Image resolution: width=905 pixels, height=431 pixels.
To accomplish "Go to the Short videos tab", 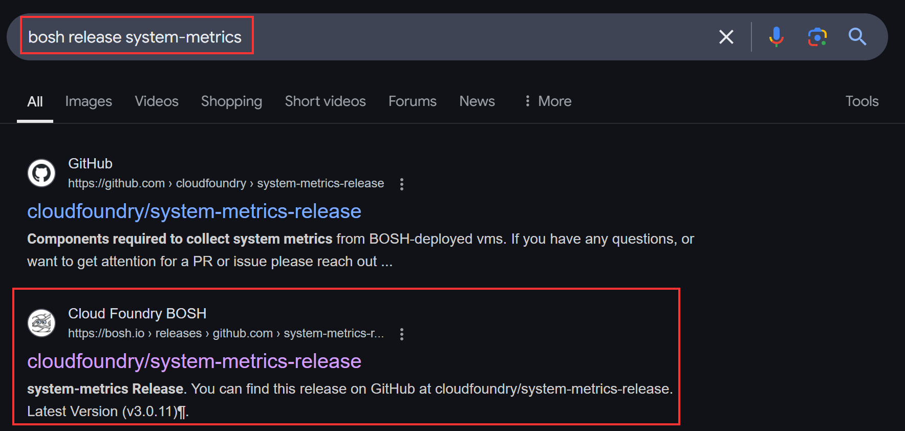I will pos(325,101).
